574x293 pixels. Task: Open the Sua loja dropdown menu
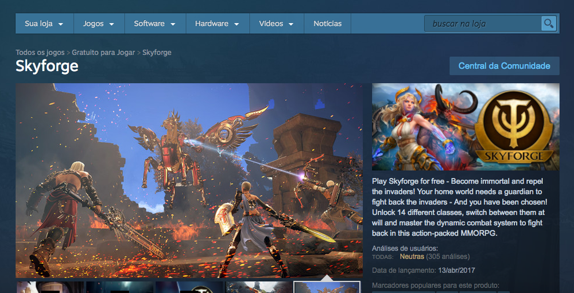[44, 24]
